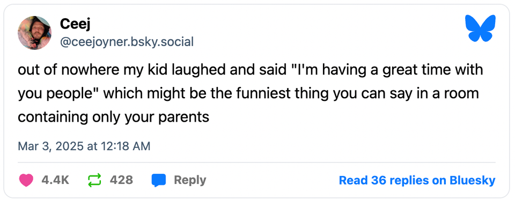Open Bluesky via the blue butterfly logo

tap(480, 28)
